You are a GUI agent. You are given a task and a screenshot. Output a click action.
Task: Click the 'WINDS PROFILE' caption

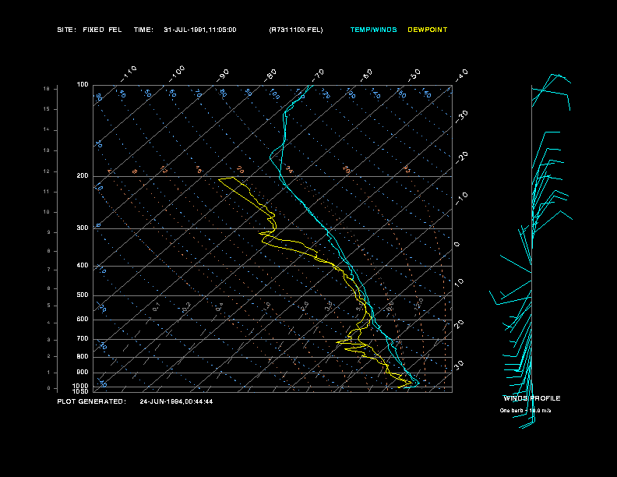[x=532, y=398]
